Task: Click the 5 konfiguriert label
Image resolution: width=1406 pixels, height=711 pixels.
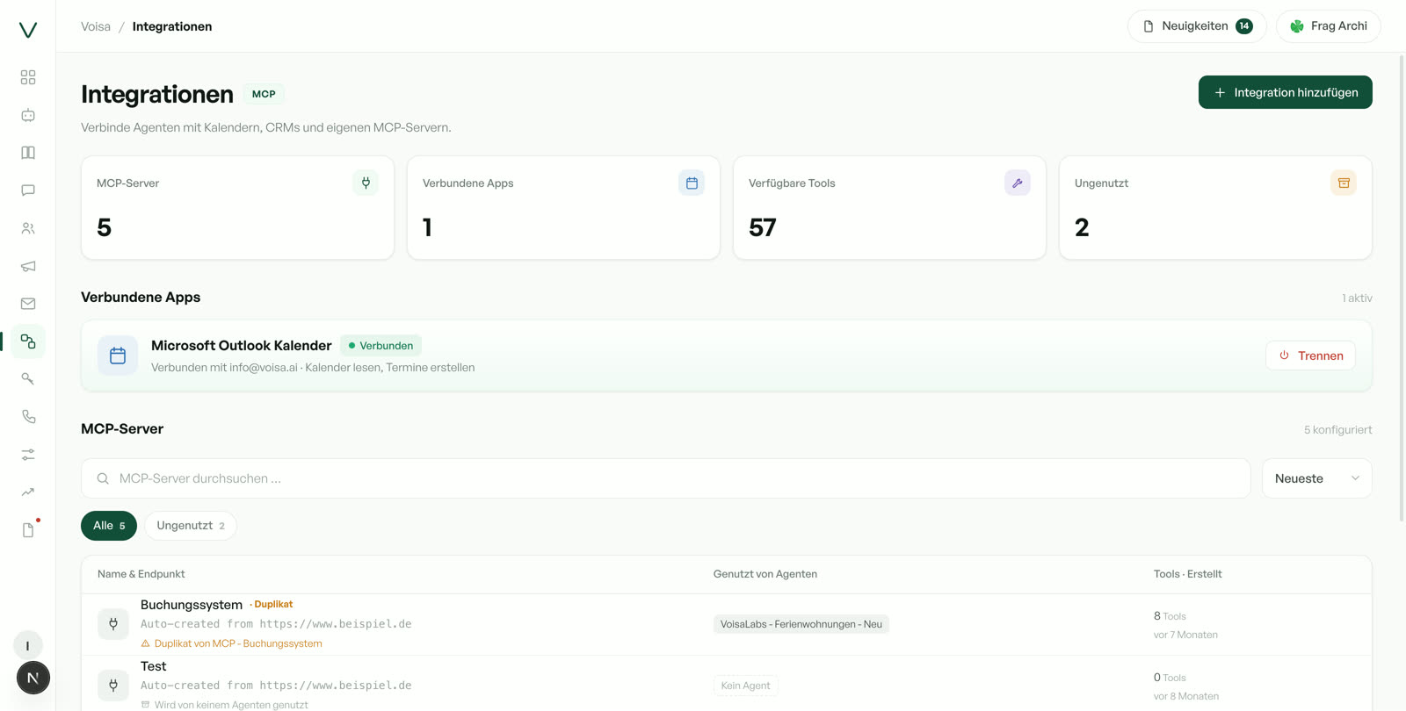Action: (1337, 430)
